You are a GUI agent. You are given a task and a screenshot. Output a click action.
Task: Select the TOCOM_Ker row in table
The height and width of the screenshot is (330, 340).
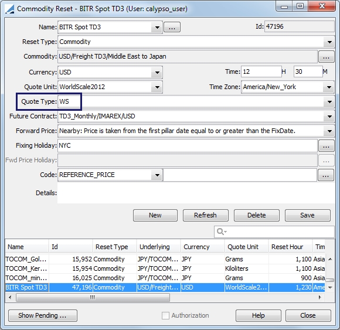point(165,268)
